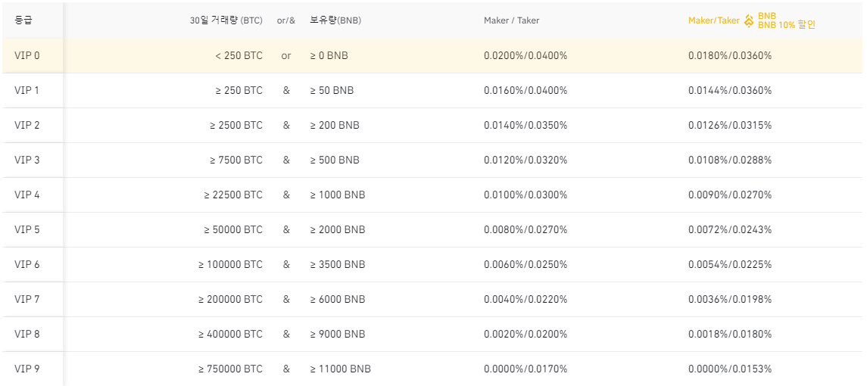
Task: Click the ≥ 50000 BTC volume cell
Action: 233,229
